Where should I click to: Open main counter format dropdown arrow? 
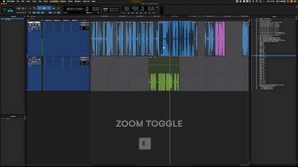click(83, 9)
